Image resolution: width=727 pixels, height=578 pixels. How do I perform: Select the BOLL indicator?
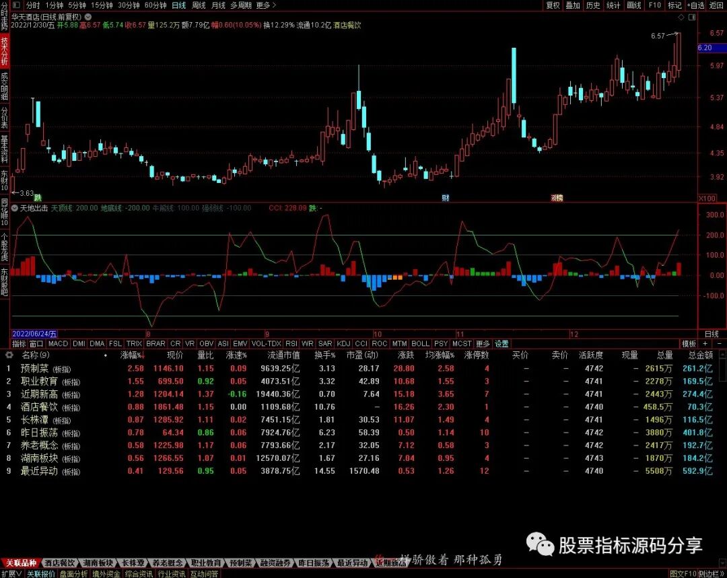(x=421, y=343)
